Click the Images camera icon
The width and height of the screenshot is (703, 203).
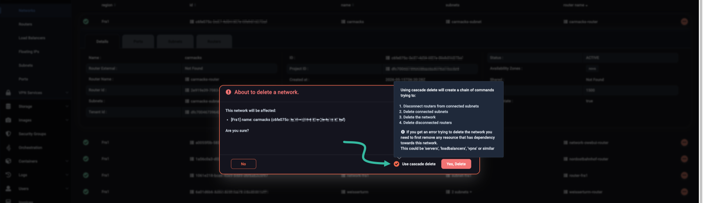(x=8, y=120)
